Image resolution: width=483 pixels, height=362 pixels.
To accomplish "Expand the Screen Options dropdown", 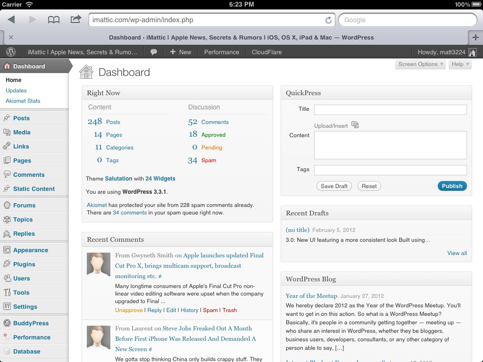I will coord(420,64).
